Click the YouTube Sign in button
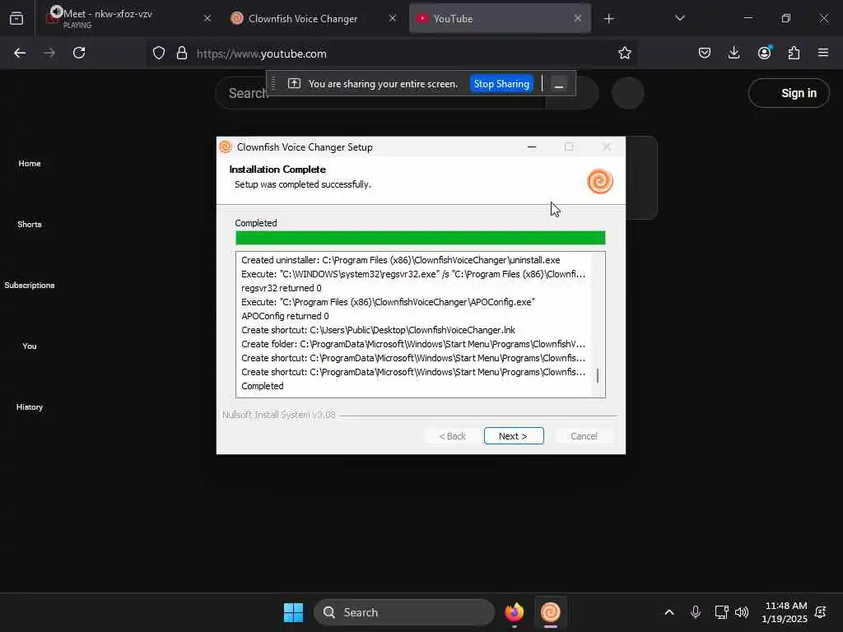 point(789,93)
